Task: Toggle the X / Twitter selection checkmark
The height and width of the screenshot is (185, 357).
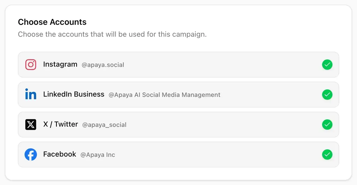Action: (327, 125)
